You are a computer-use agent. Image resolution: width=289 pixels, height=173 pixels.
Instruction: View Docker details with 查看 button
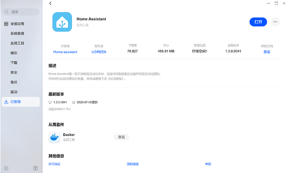pos(121,137)
